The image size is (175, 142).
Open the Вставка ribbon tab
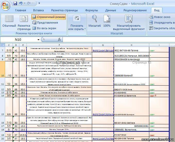click(x=38, y=10)
